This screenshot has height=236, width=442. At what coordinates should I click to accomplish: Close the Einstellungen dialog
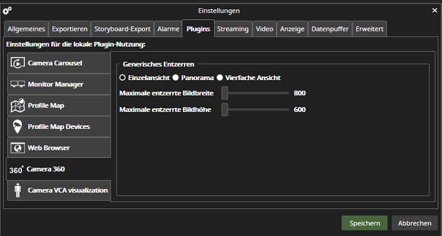tap(434, 11)
